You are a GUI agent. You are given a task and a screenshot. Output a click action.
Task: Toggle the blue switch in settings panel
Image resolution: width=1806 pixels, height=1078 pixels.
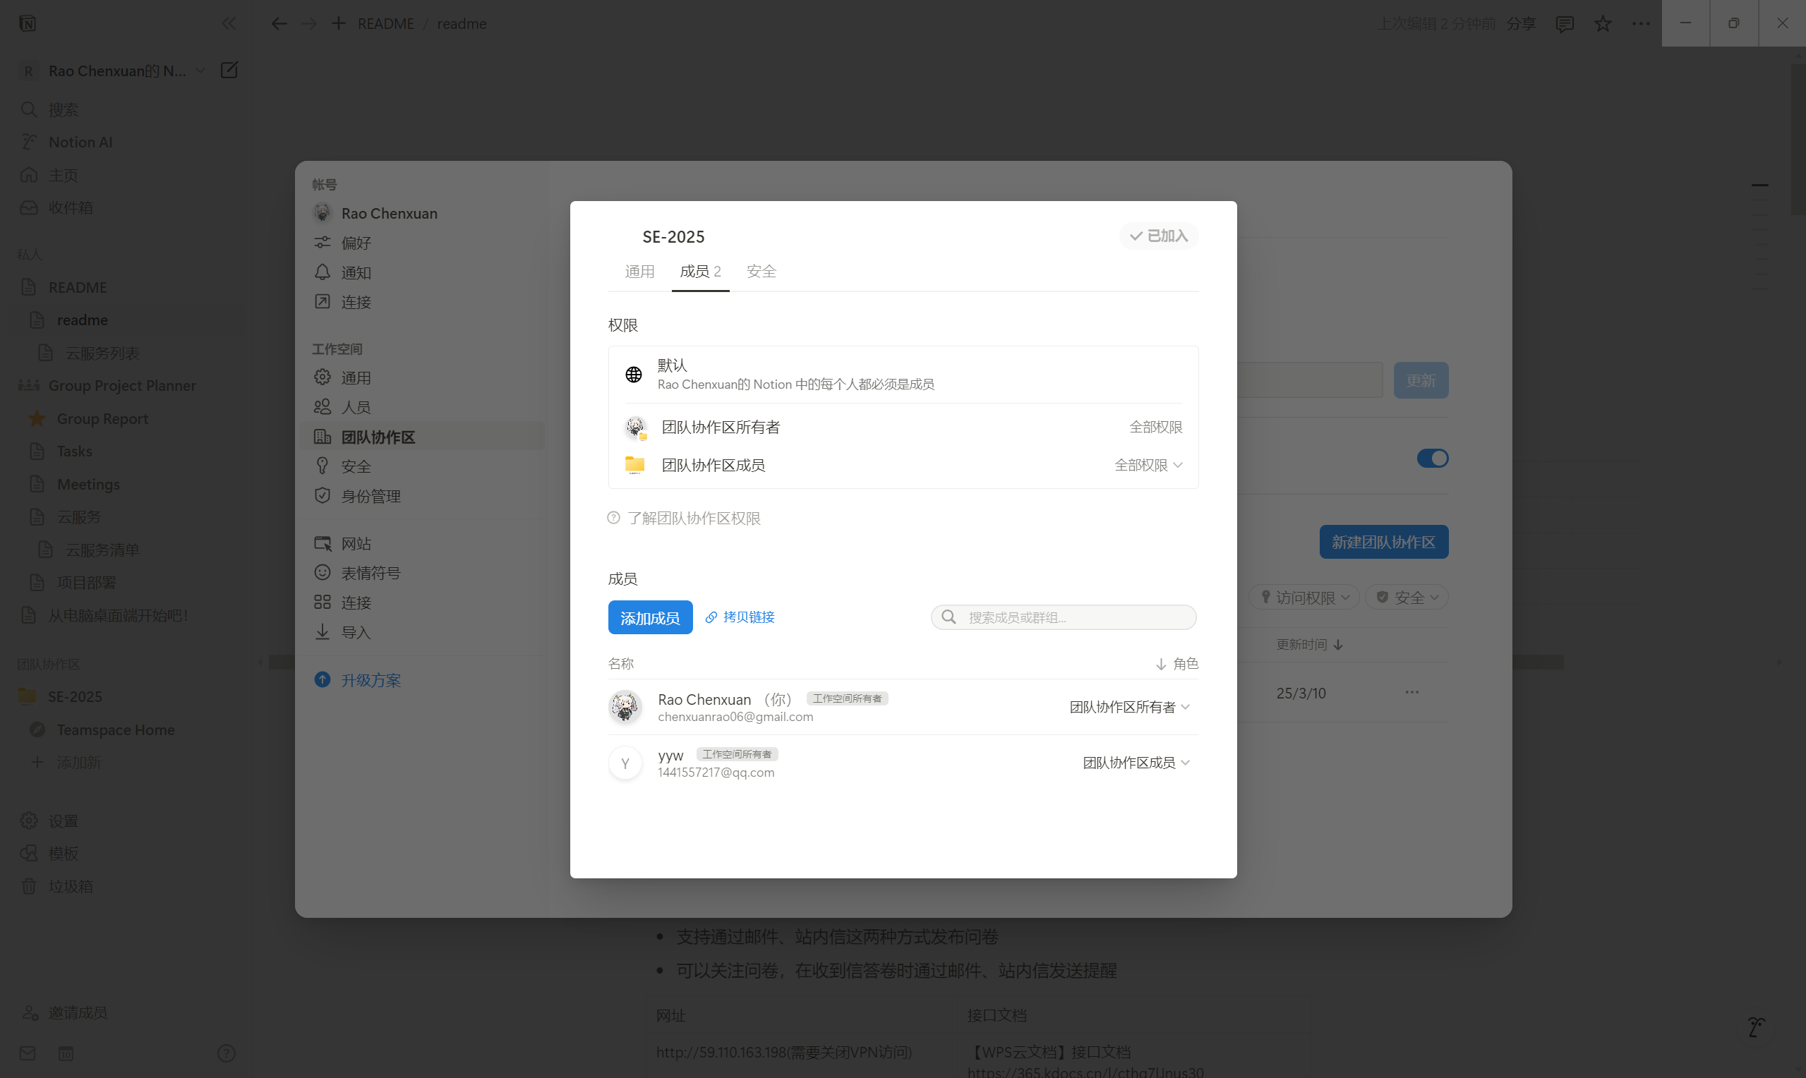(x=1432, y=459)
